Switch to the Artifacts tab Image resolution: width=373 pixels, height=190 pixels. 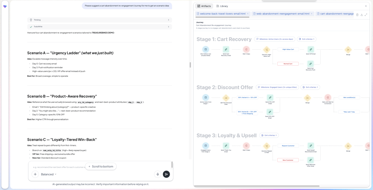pos(204,6)
